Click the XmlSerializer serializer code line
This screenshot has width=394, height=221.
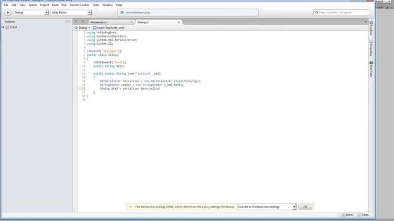point(151,81)
